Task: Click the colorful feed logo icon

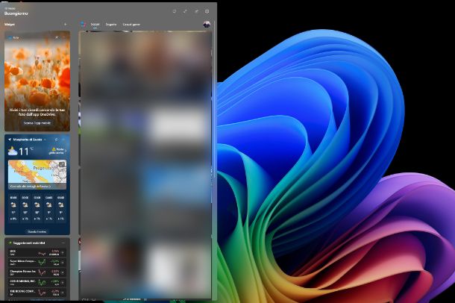Action: click(x=84, y=25)
